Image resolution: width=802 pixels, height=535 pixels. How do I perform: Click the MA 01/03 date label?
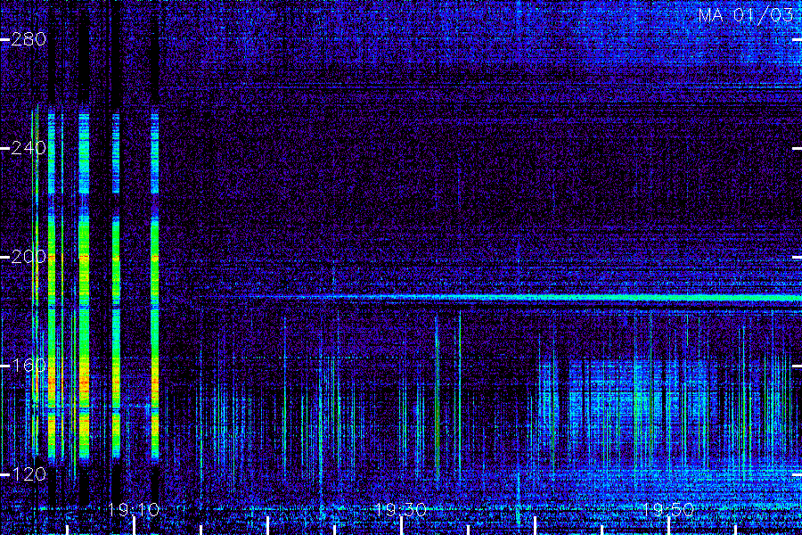tap(746, 15)
